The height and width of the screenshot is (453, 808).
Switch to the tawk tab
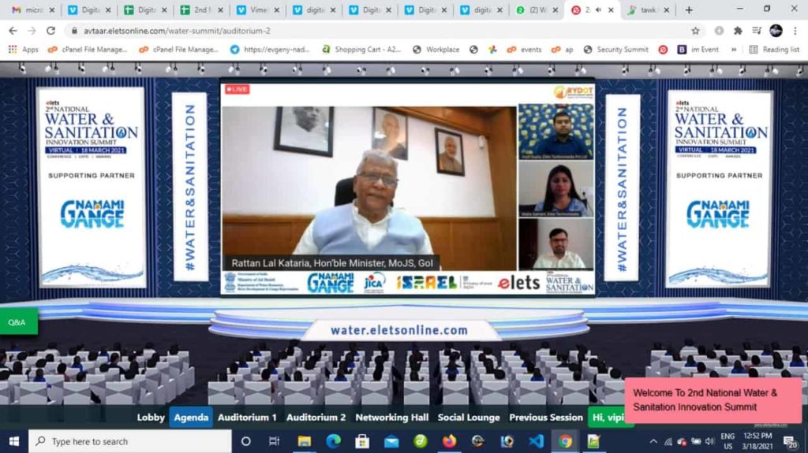[x=647, y=9]
